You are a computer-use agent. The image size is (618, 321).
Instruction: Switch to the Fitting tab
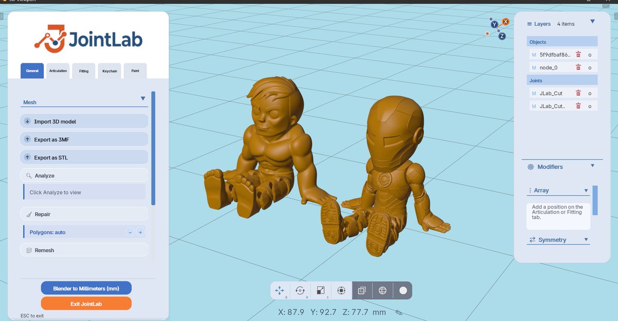(83, 71)
